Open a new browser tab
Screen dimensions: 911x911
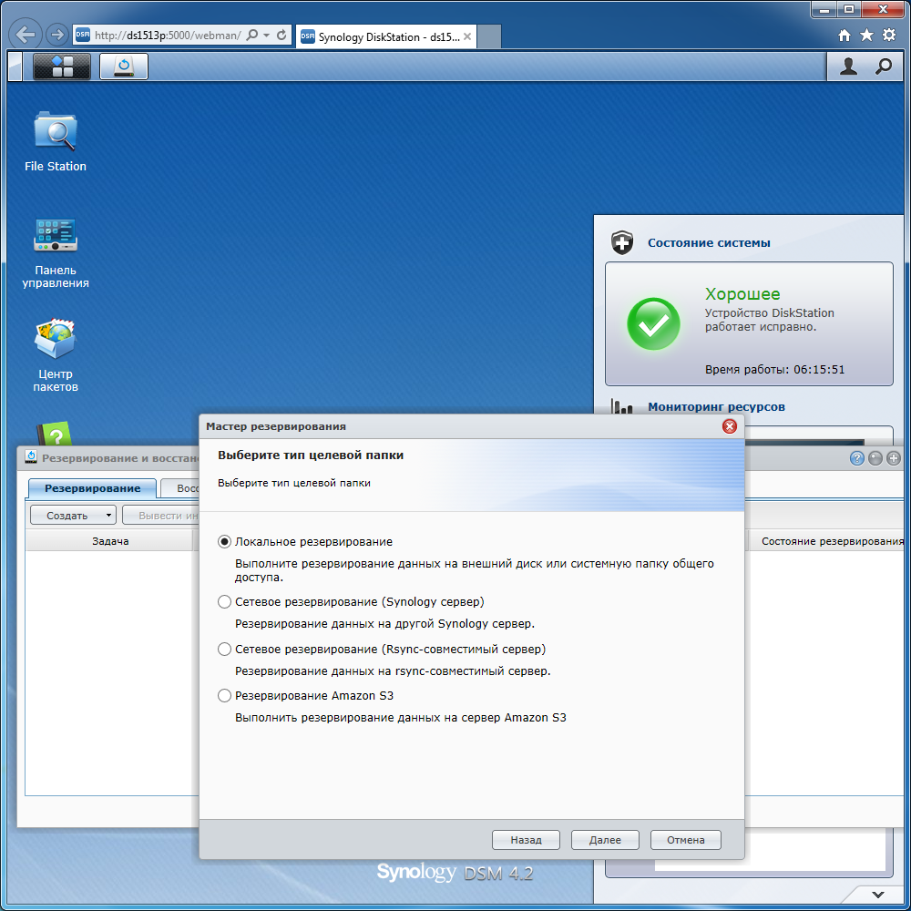(x=489, y=36)
